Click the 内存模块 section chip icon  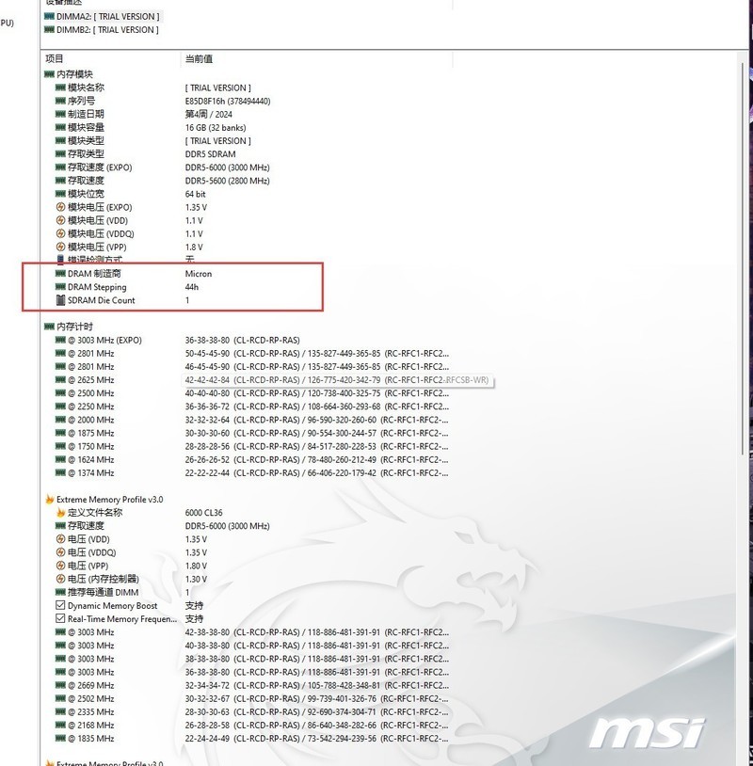coord(49,74)
